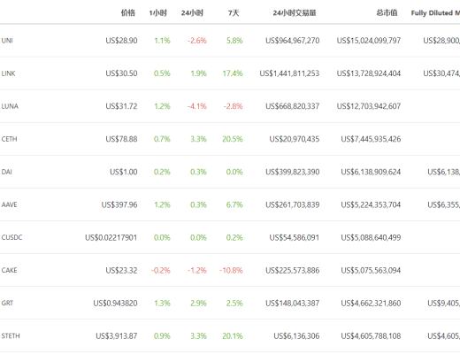Click DAI price US$1.00
The image size is (460, 354).
(124, 172)
